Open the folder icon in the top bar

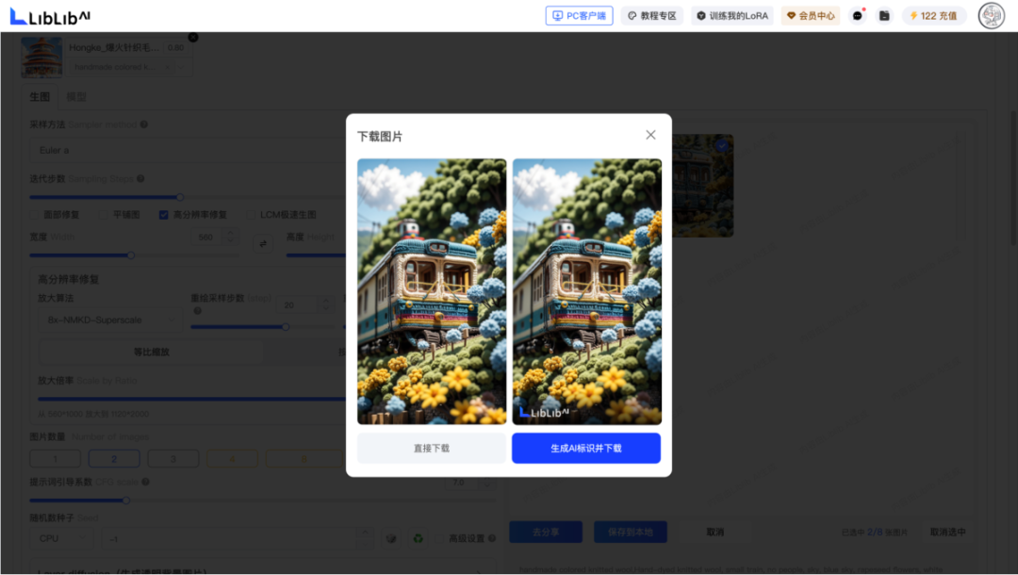(884, 16)
